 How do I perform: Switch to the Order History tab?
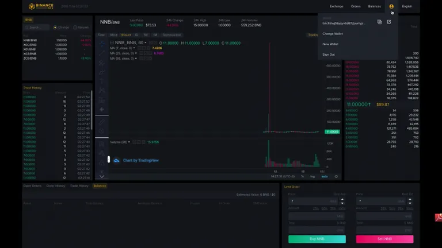click(55, 186)
